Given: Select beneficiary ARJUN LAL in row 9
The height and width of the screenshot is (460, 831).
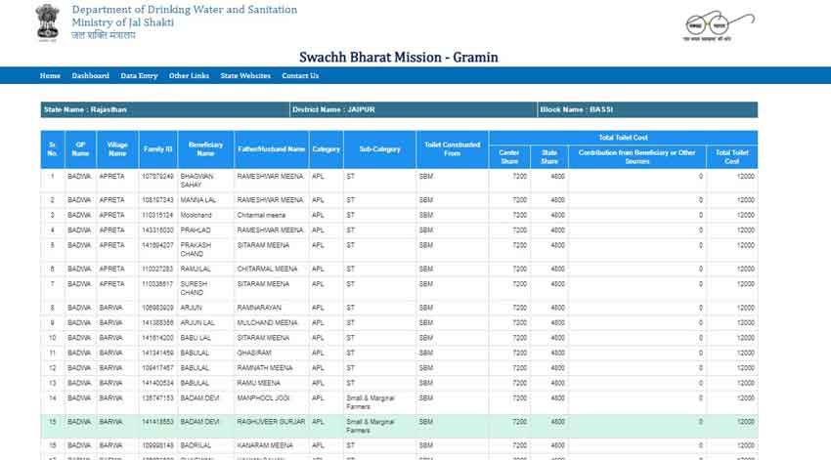Looking at the screenshot, I should pos(197,323).
